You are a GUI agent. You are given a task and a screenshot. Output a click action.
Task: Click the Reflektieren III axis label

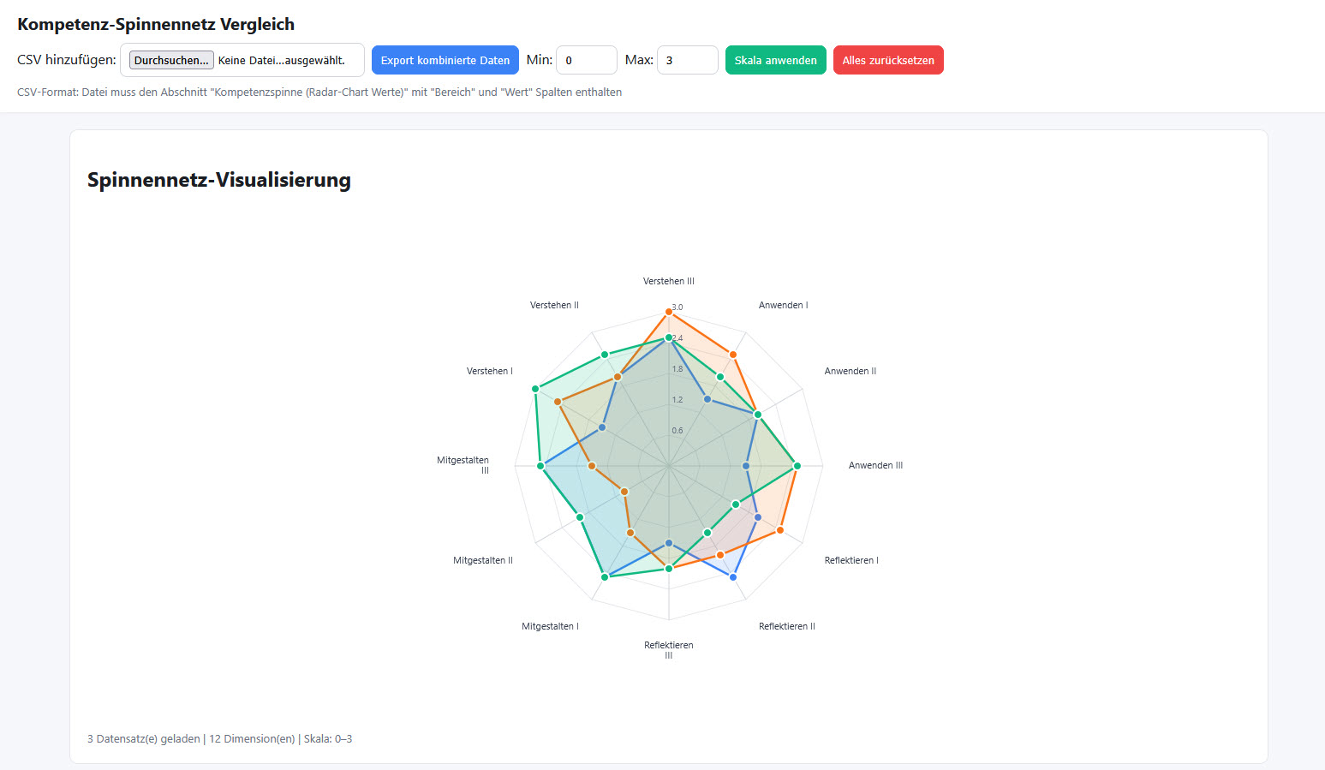669,649
